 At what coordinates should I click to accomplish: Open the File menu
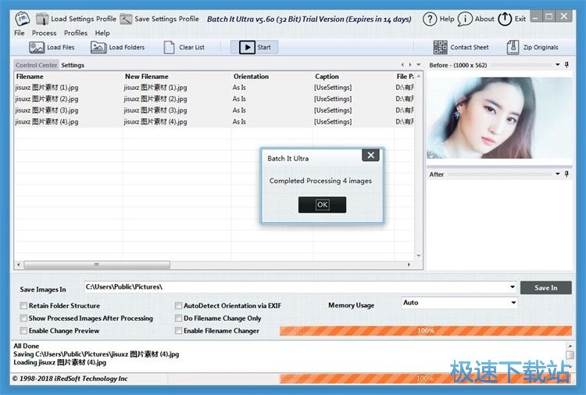click(x=20, y=33)
